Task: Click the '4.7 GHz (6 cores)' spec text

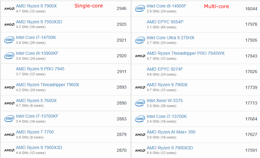Action: [x=30, y=105]
